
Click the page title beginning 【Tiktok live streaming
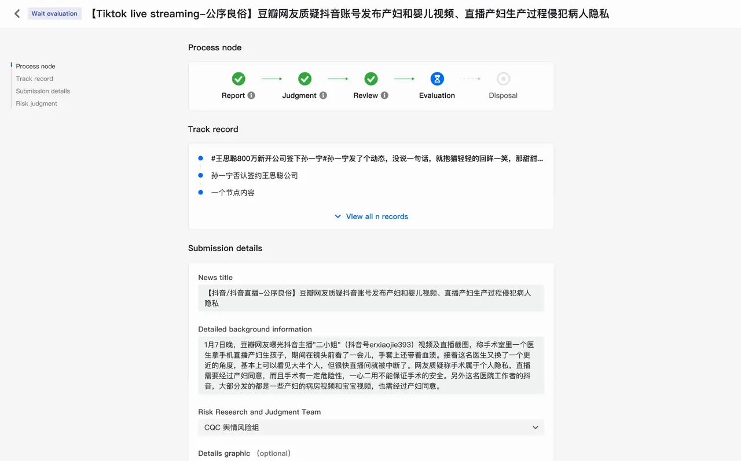(349, 14)
